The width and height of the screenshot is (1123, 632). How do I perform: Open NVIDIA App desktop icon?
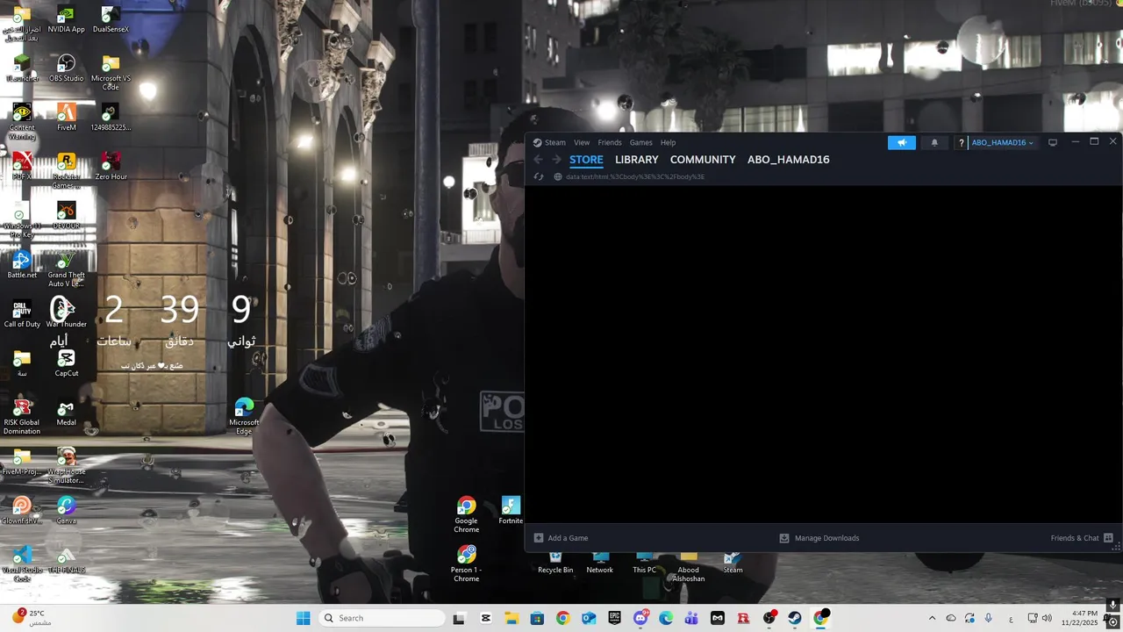coord(66,20)
